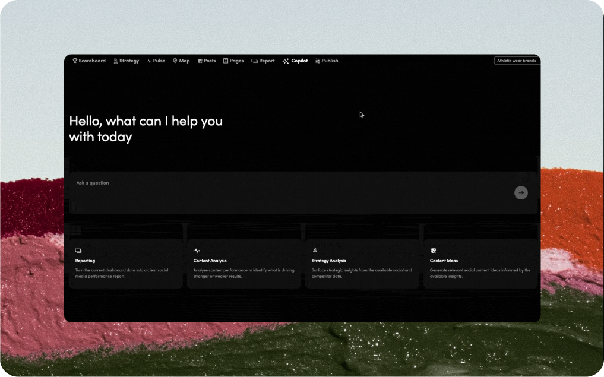Image resolution: width=604 pixels, height=377 pixels.
Task: Click the Strategy chess piece icon
Action: pos(116,61)
